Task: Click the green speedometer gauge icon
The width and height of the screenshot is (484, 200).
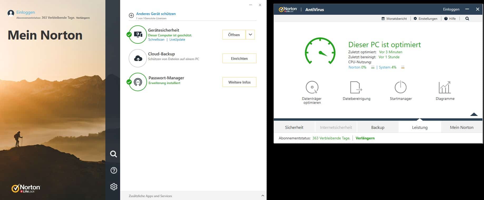Action: [x=320, y=51]
